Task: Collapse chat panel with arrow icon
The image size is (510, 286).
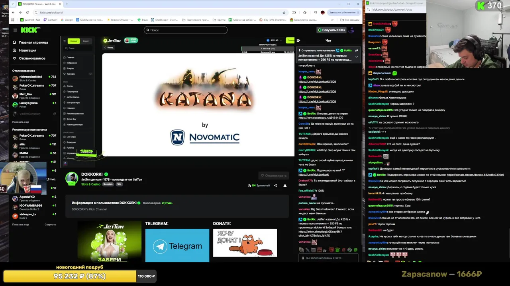Action: tap(298, 40)
